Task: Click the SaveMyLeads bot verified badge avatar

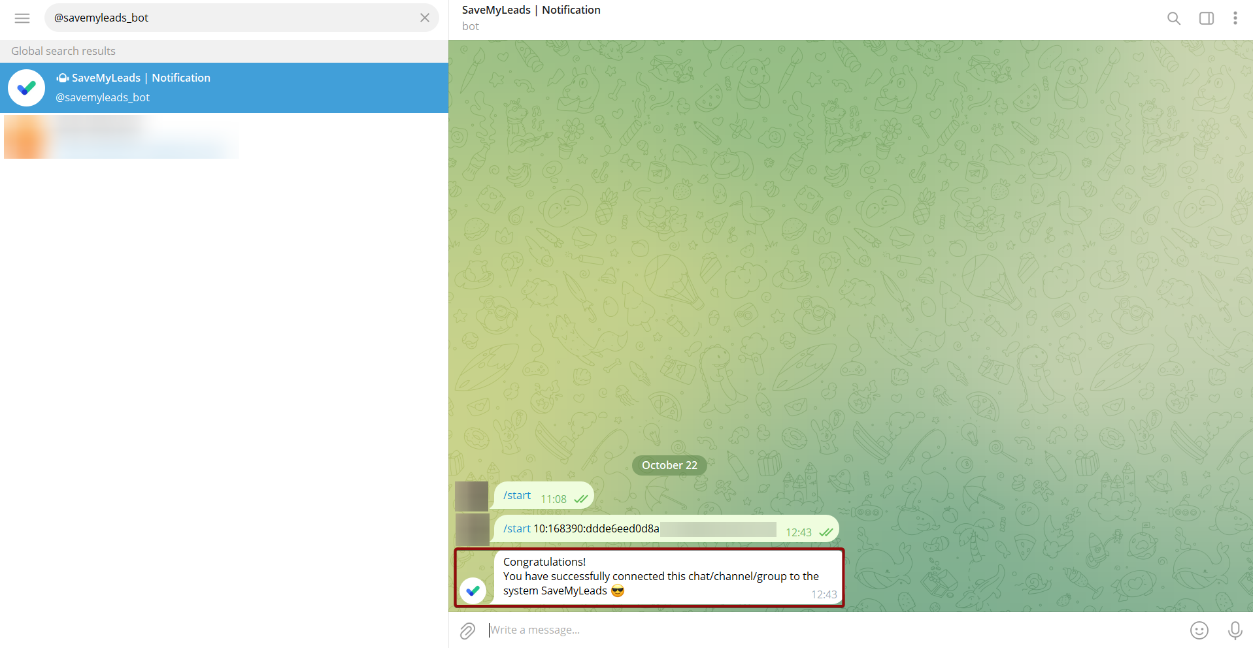Action: click(x=26, y=88)
